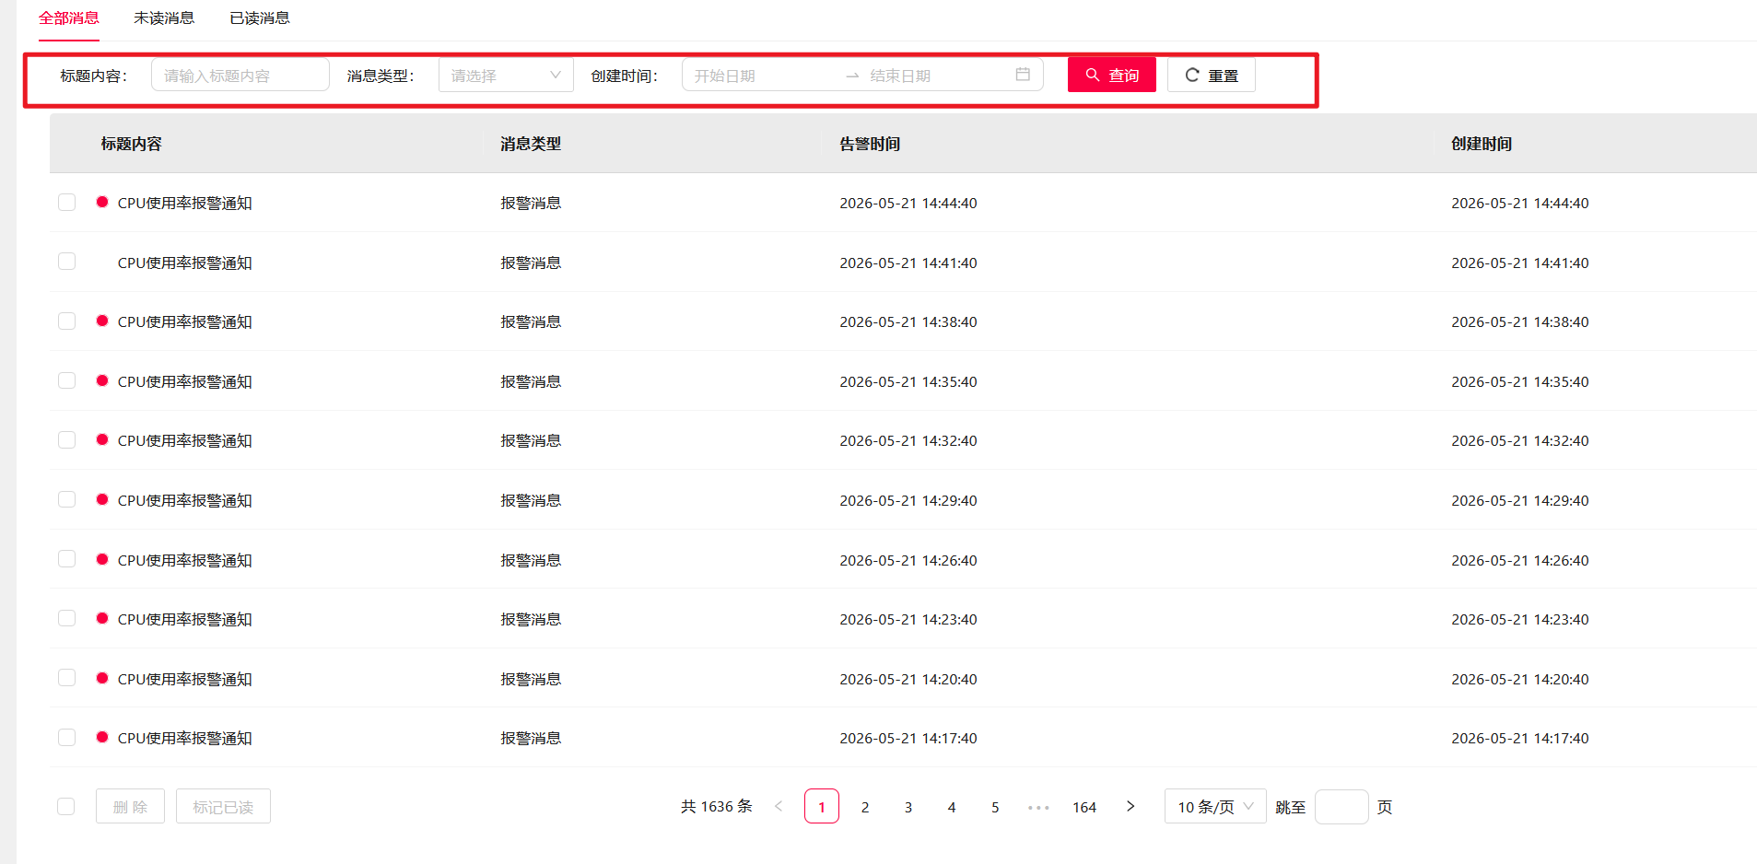Go to page 4
Image resolution: width=1757 pixels, height=864 pixels.
pos(952,807)
